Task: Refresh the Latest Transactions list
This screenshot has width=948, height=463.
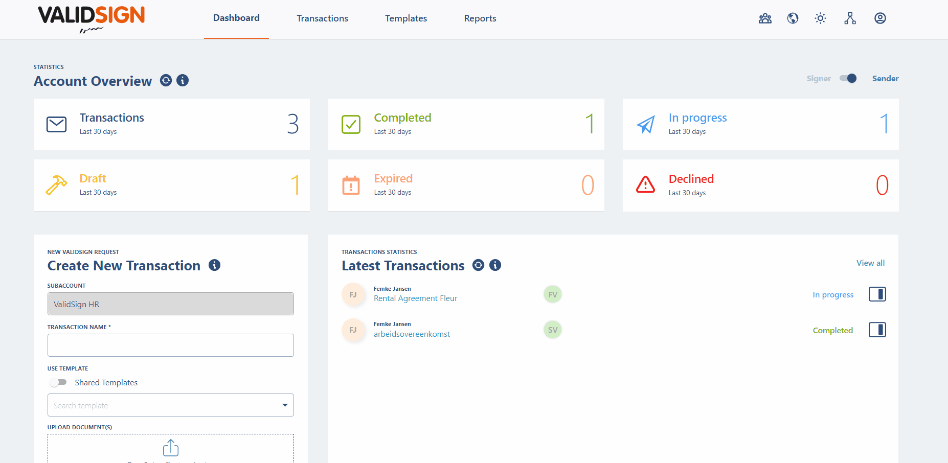Action: tap(478, 265)
